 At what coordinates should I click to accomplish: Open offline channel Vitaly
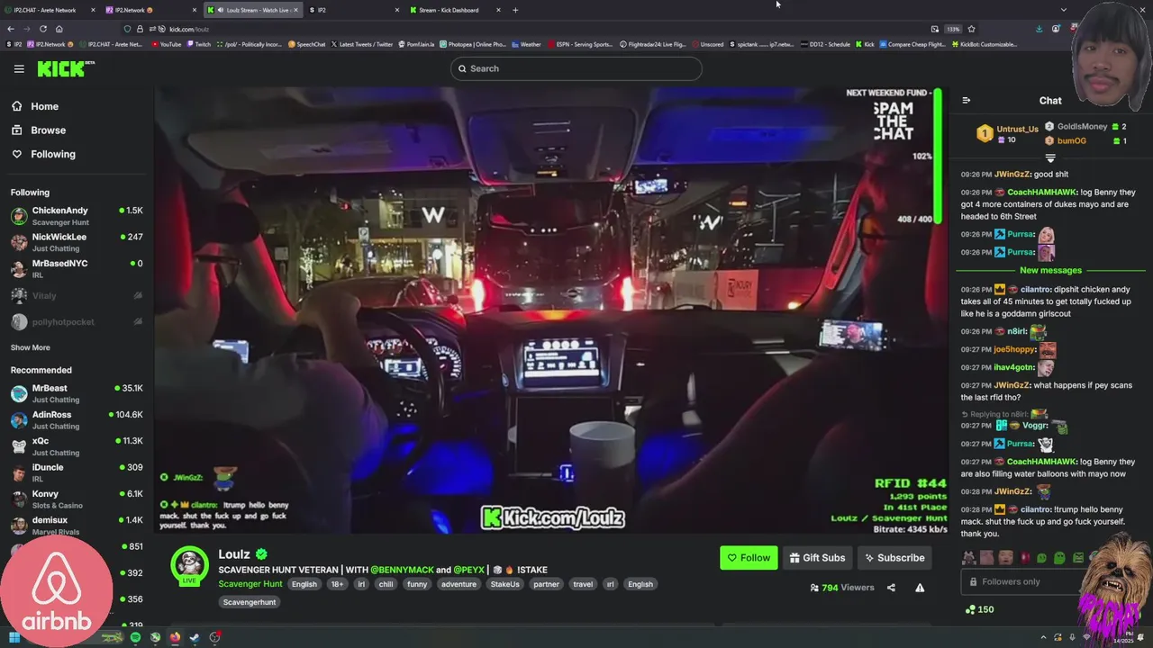click(x=77, y=295)
